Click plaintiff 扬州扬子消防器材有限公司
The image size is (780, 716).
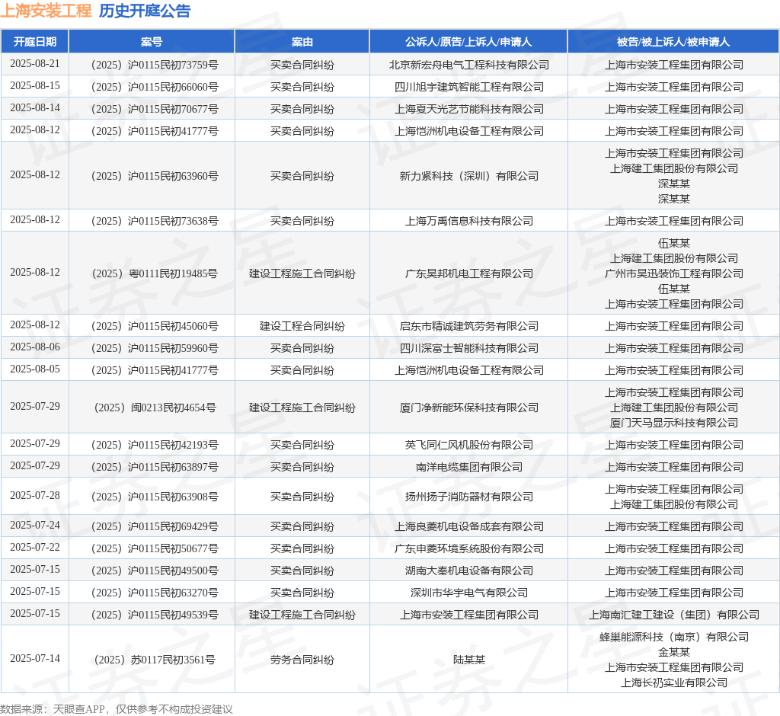pyautogui.click(x=468, y=496)
